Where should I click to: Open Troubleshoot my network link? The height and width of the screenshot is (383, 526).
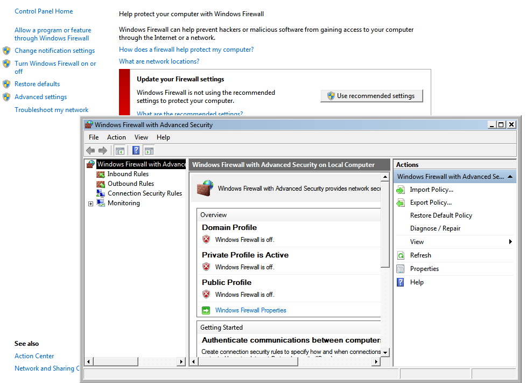point(51,110)
